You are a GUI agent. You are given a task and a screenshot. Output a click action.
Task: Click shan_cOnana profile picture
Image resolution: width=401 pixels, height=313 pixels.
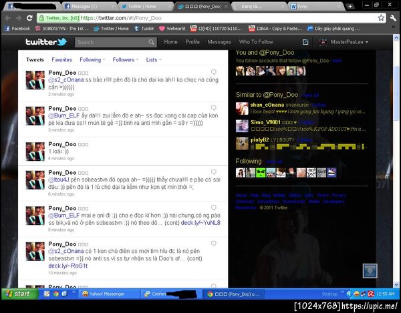click(x=242, y=109)
